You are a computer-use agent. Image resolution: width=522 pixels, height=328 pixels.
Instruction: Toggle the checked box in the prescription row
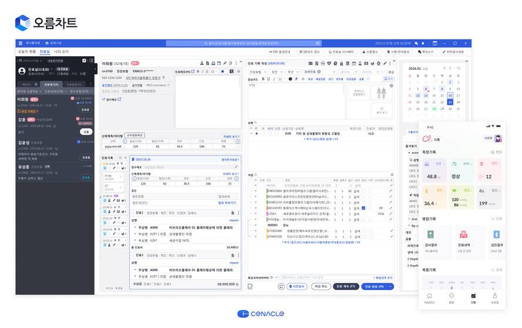tap(363, 208)
